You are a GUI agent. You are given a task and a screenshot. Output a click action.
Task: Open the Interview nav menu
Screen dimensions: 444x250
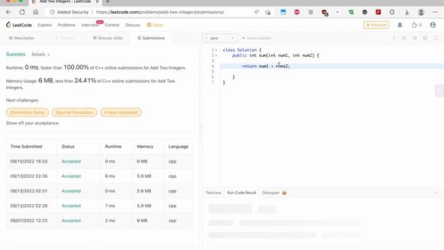89,25
